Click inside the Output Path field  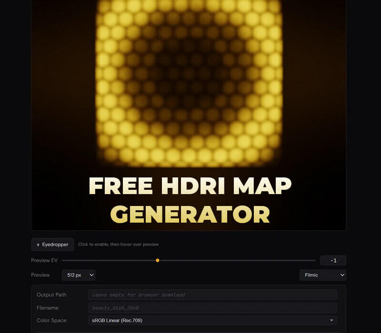[213, 294]
